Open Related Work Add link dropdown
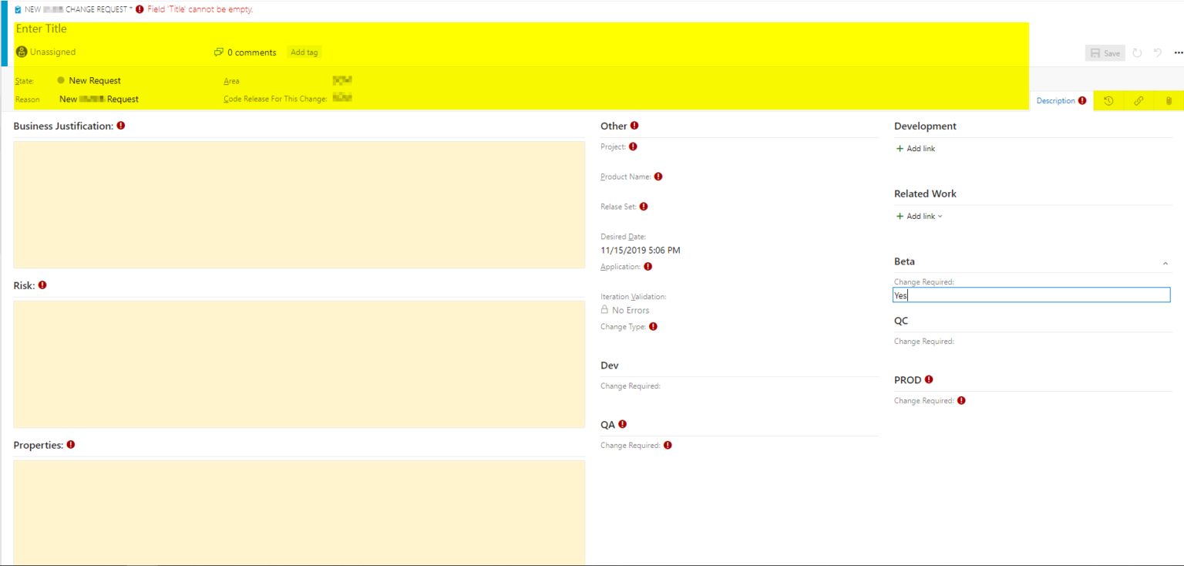Screen dimensions: 1184x566 coord(920,216)
